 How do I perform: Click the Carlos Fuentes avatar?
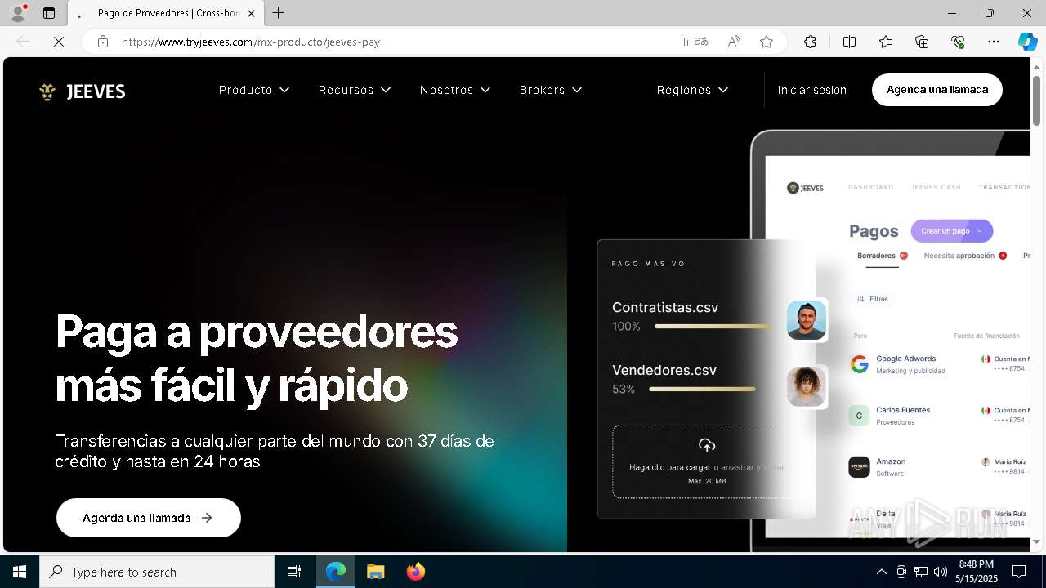859,416
